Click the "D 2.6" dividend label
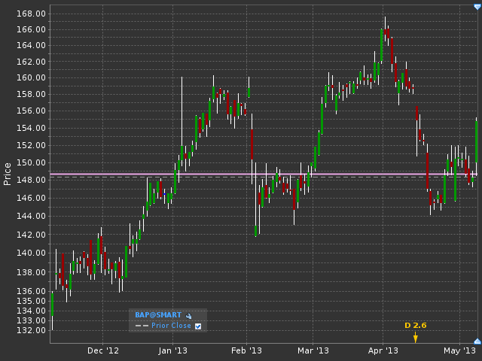The image size is (482, 361). coord(415,326)
